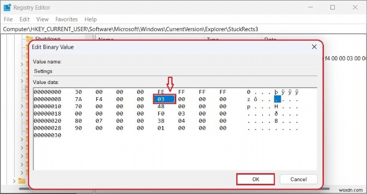Open the File menu
The image size is (367, 194).
point(8,19)
